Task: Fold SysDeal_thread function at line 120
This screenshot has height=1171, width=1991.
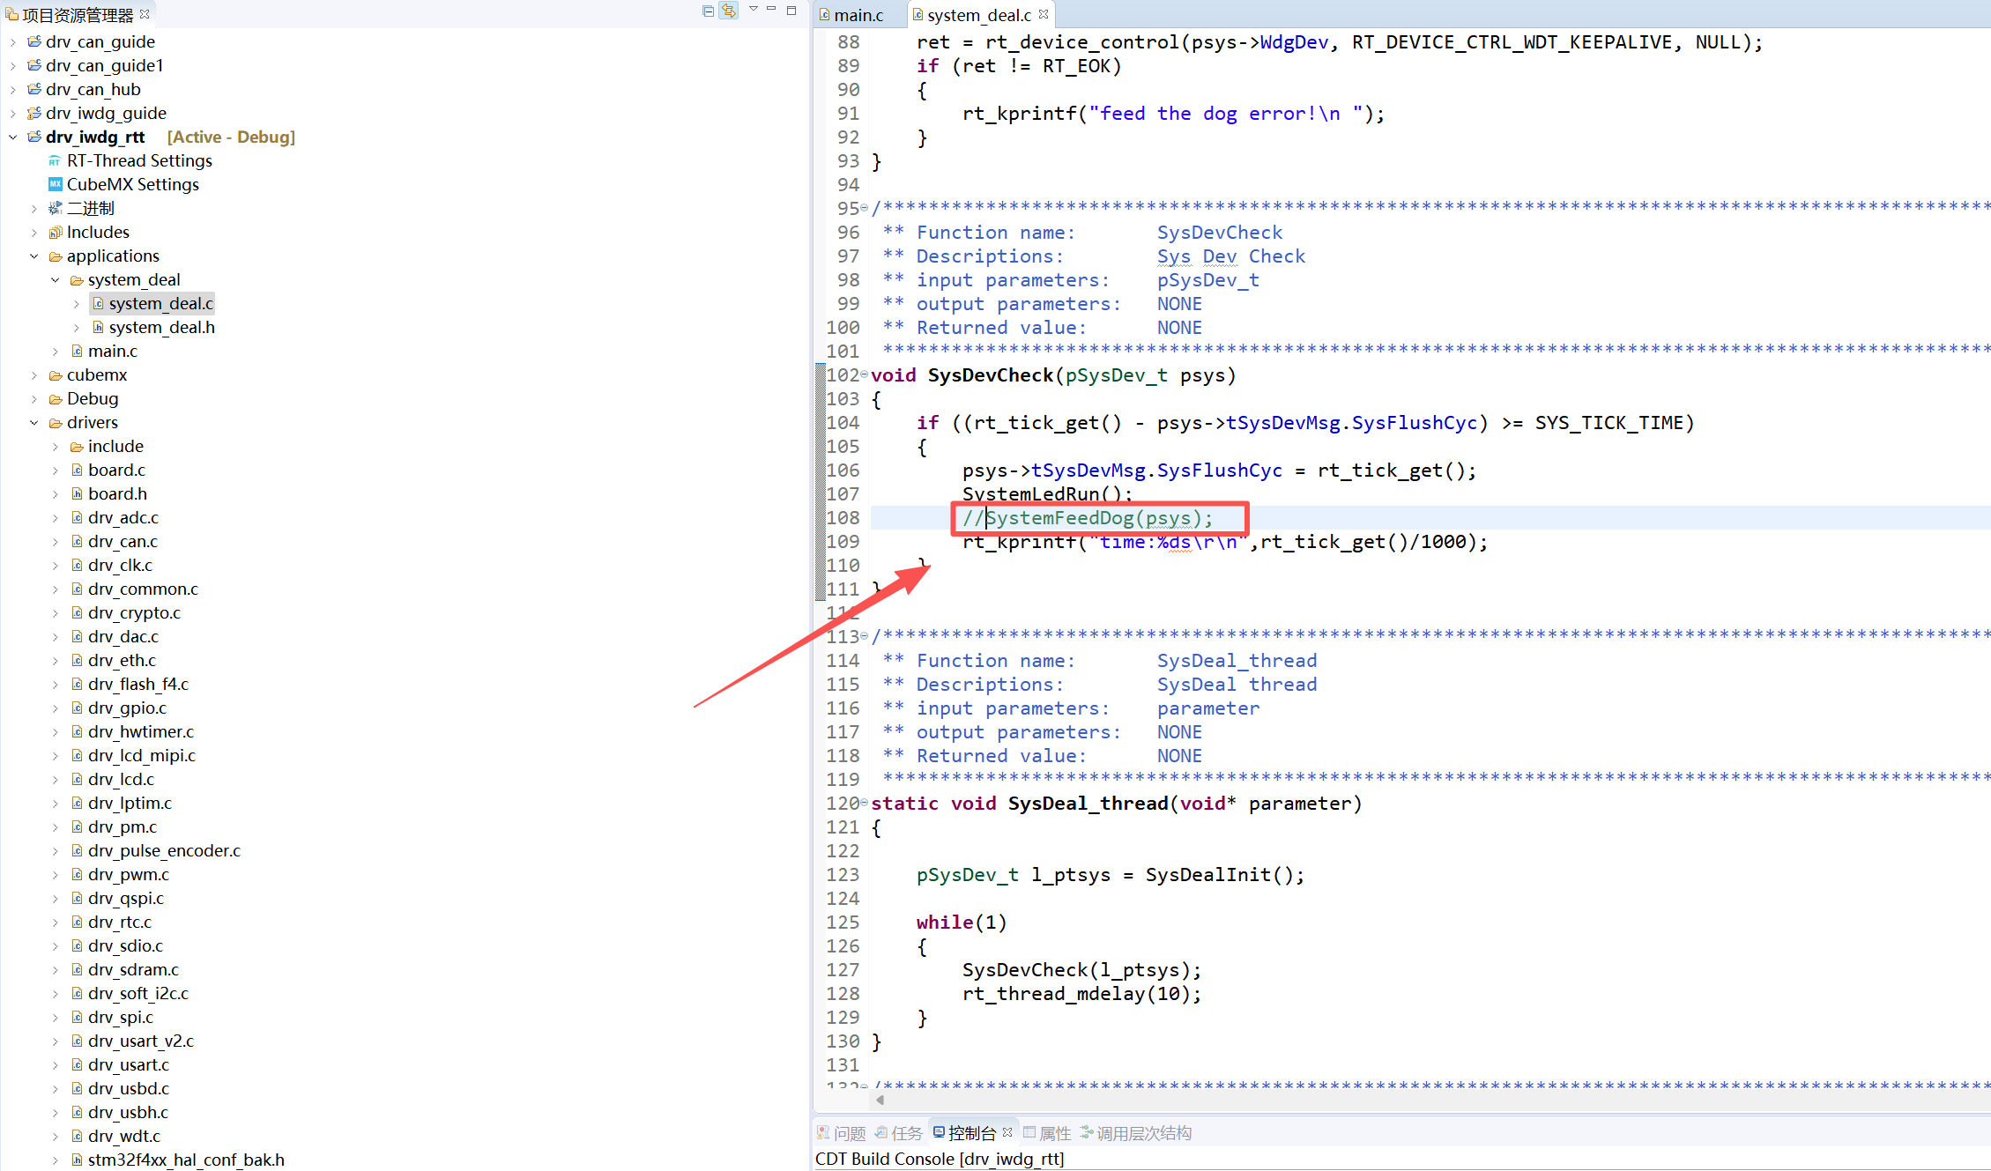Action: (x=864, y=803)
